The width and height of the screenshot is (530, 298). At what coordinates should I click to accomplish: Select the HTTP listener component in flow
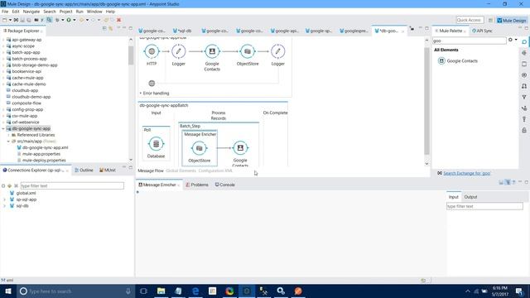click(152, 51)
